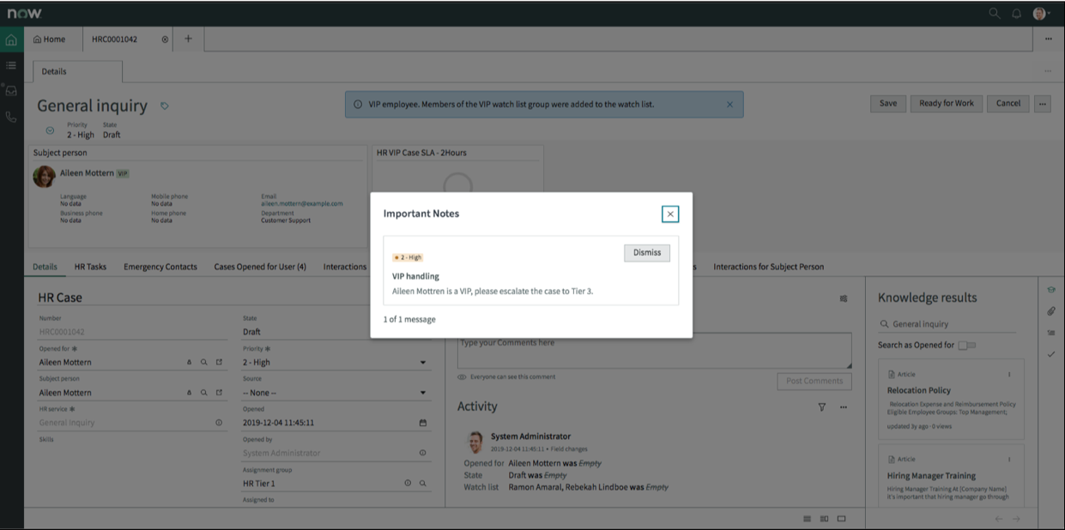Open record preview for Opened for
Screen dimensions: 1065x530
[x=219, y=363]
